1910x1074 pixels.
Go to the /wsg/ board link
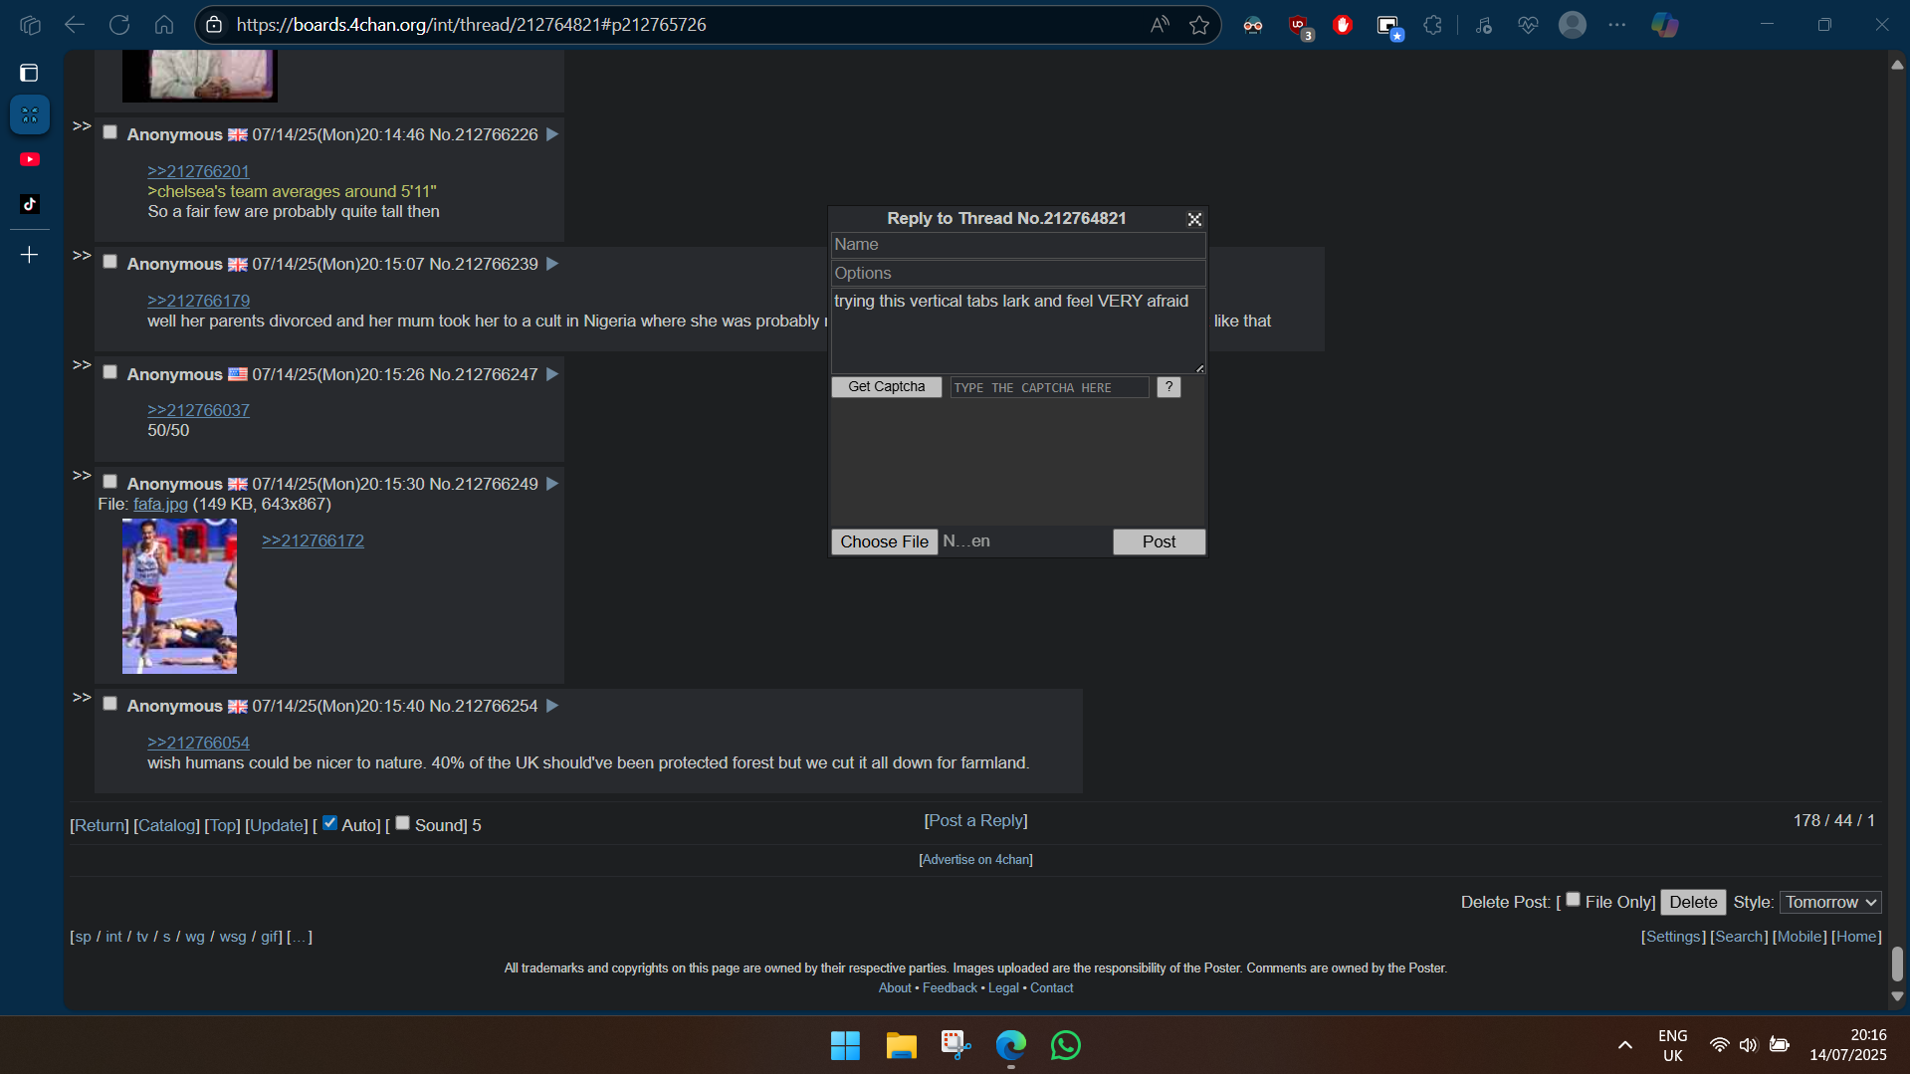click(233, 937)
